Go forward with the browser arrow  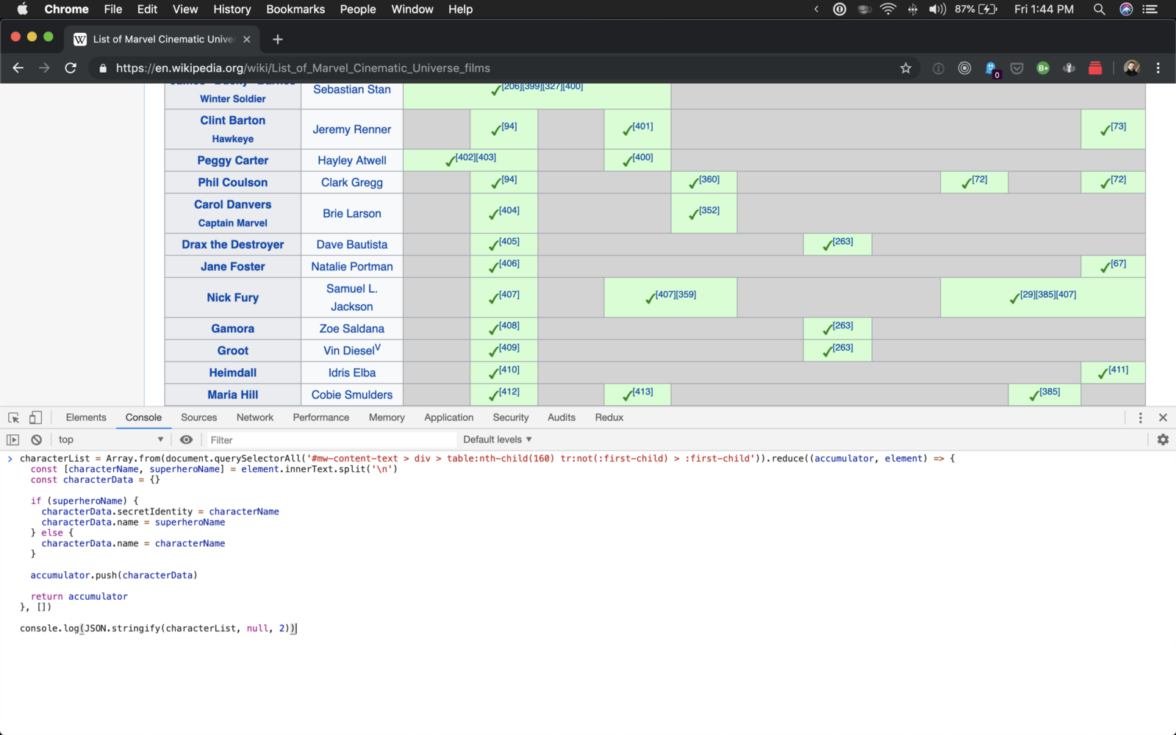coord(44,68)
